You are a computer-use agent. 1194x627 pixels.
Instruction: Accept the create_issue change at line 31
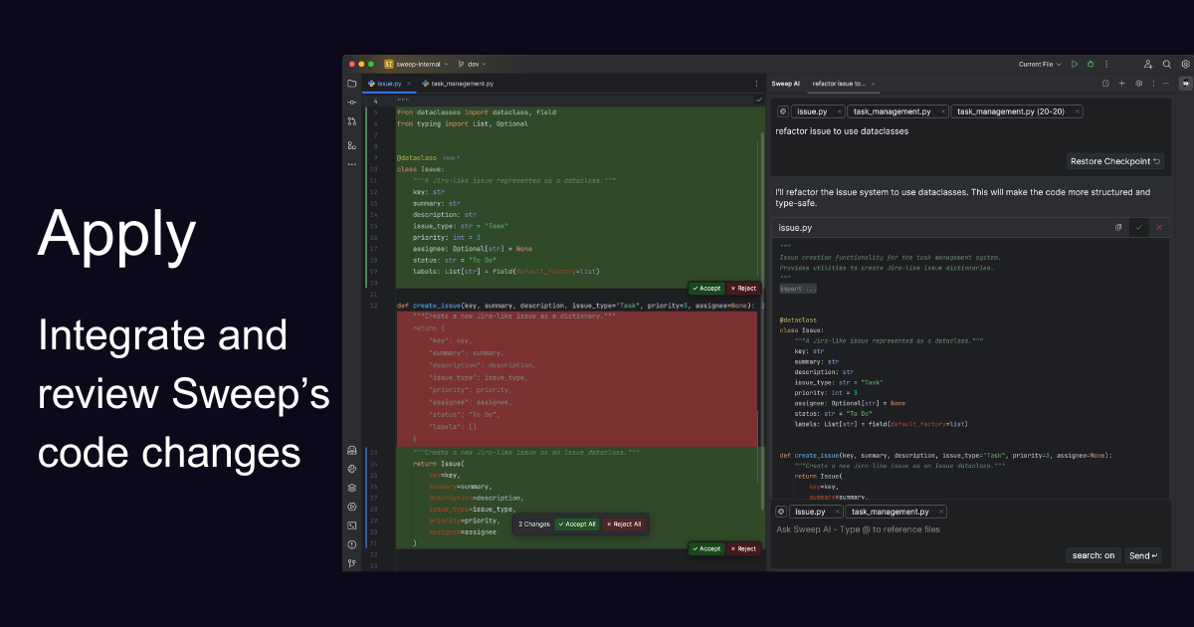click(706, 548)
